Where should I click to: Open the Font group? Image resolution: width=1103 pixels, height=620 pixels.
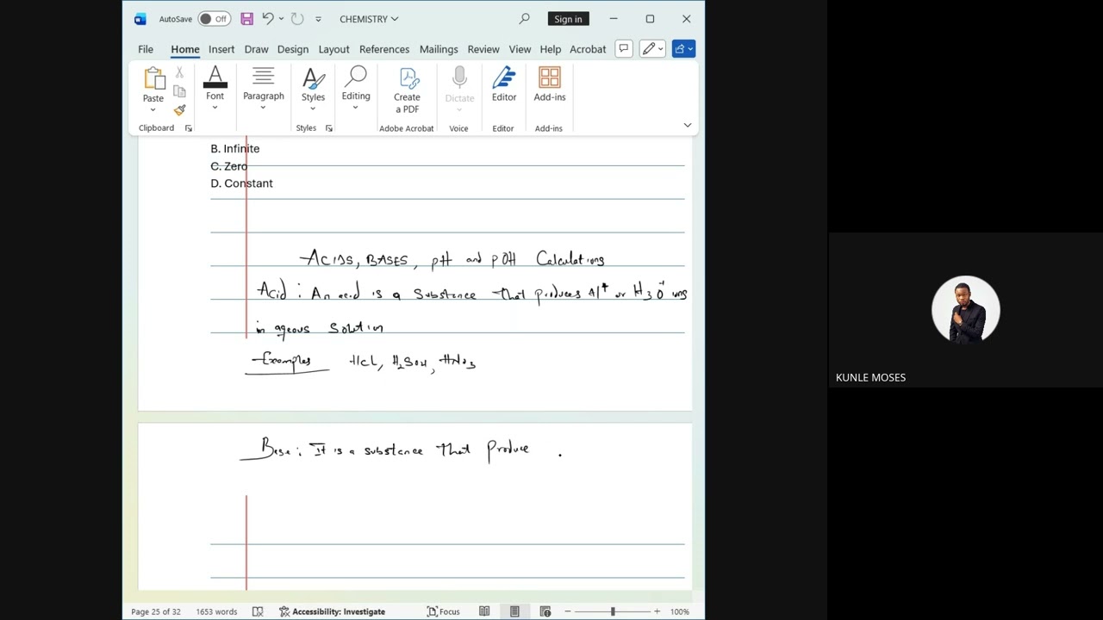pos(215,88)
